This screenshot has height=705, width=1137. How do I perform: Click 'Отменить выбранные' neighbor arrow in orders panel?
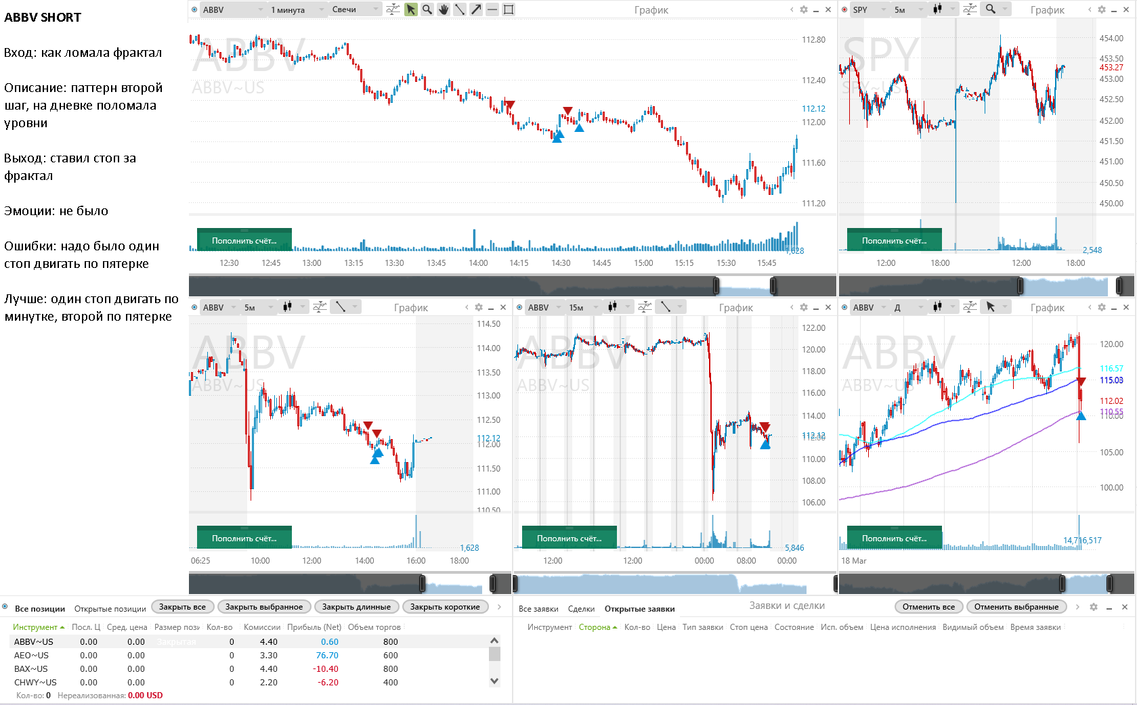[x=1077, y=607]
